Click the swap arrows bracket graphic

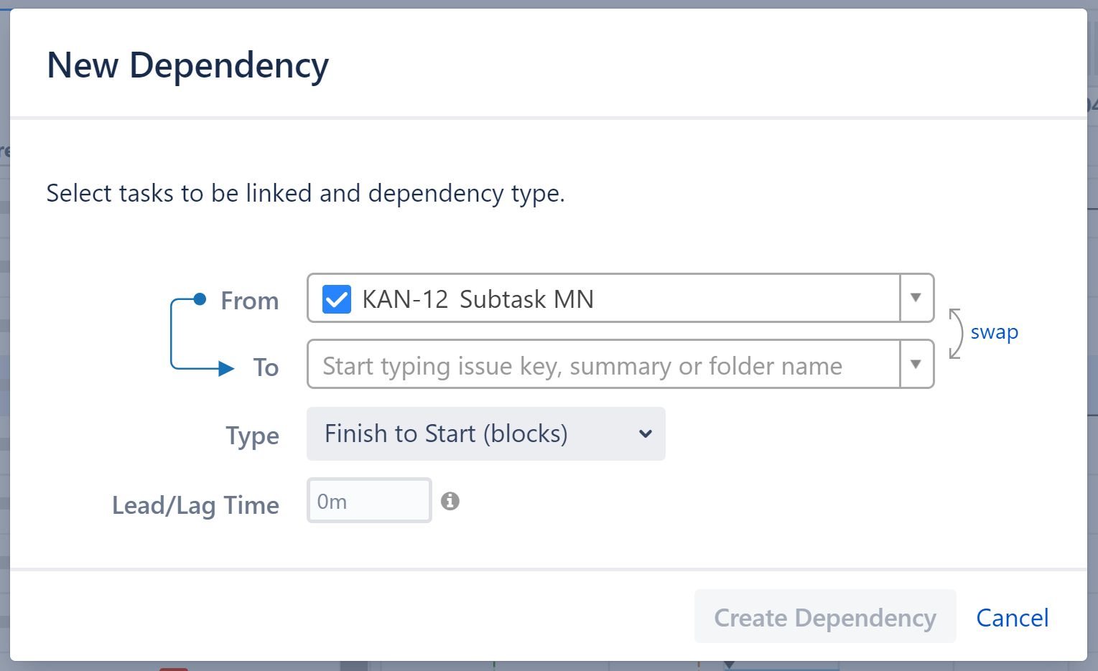(x=954, y=332)
